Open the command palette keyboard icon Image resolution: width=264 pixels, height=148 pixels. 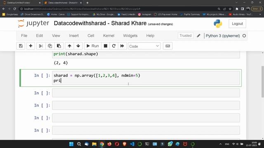pos(168,46)
